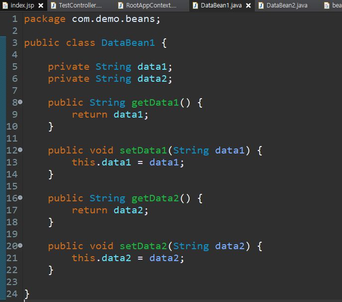Click 'return data2;' statement on line 17
The width and height of the screenshot is (342, 302).
click(110, 210)
